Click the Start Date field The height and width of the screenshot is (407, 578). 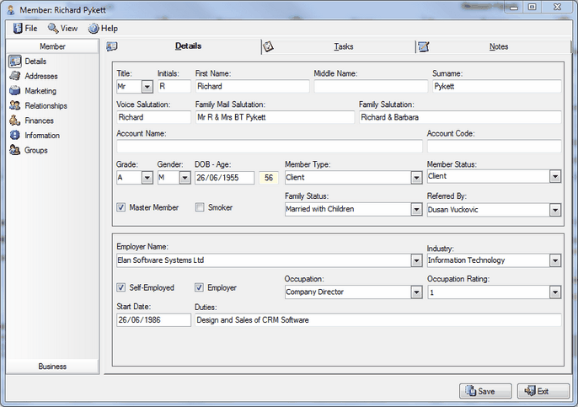click(x=153, y=320)
